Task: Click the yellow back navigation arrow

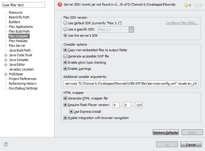Action: [186, 5]
